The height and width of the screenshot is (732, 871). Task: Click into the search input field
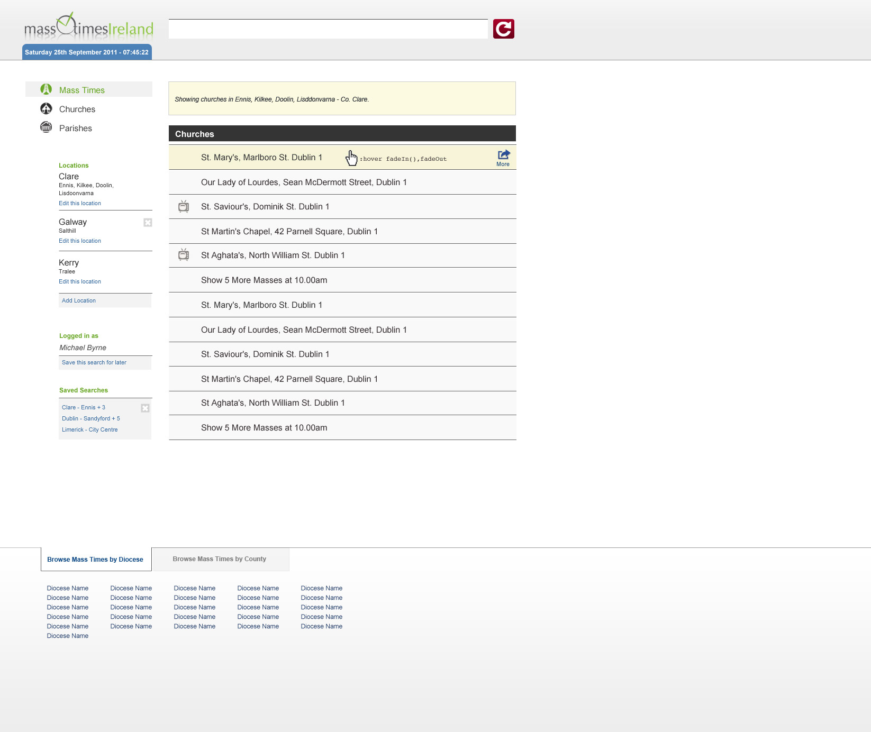328,29
